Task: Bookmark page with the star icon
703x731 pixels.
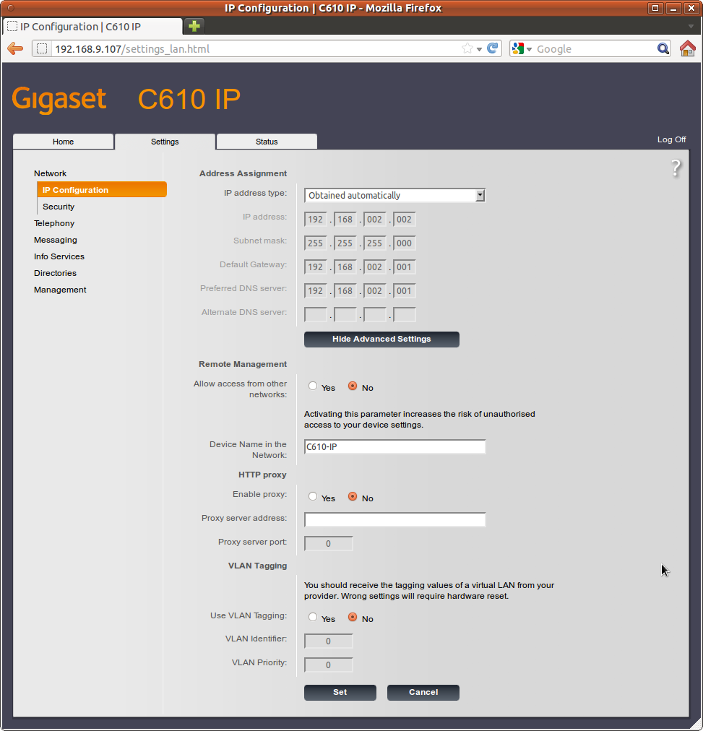Action: coord(467,48)
